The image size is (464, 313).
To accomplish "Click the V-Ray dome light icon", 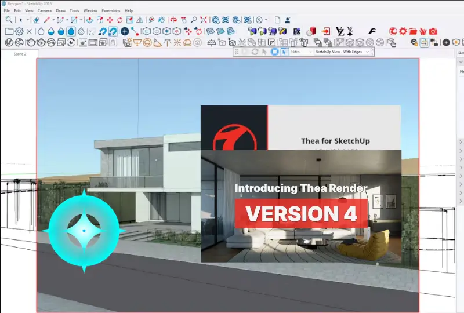I will (187, 42).
